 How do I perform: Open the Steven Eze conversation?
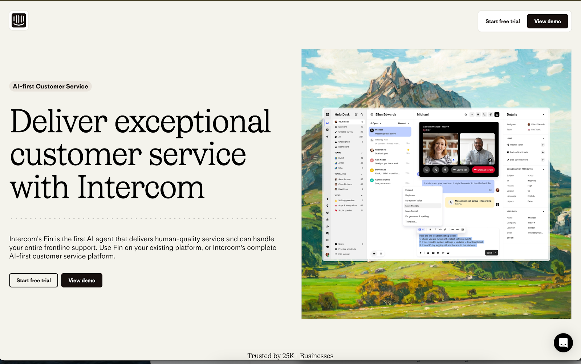click(x=390, y=171)
